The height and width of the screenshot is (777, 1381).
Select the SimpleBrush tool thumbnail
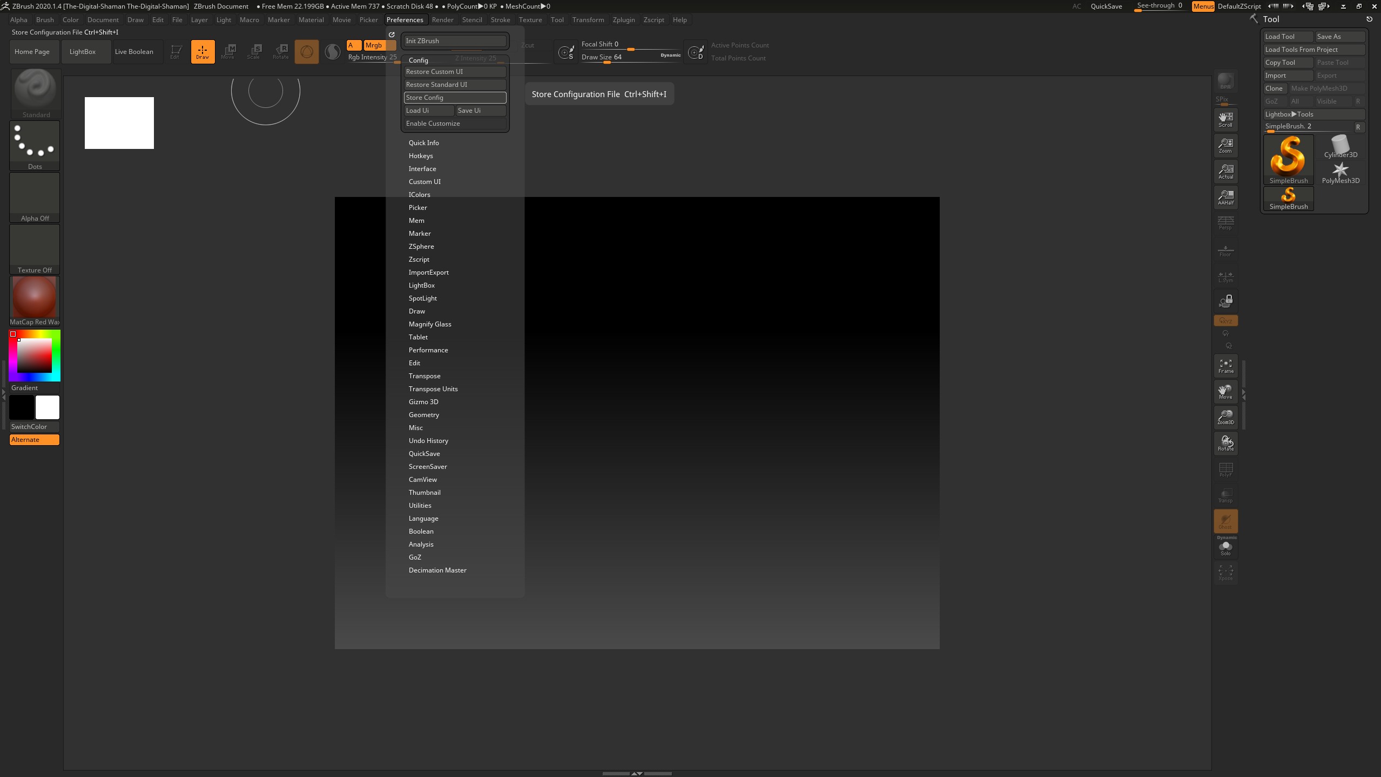1288,159
